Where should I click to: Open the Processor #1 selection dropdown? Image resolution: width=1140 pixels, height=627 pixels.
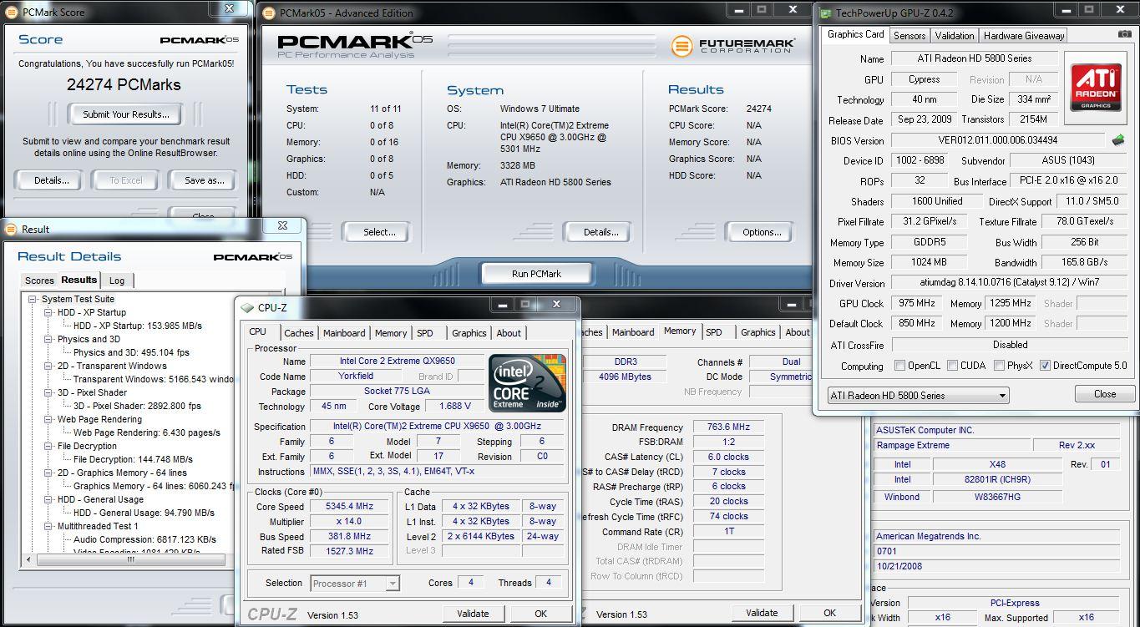356,583
